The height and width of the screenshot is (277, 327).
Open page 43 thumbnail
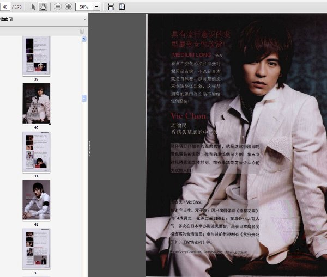(x=37, y=249)
